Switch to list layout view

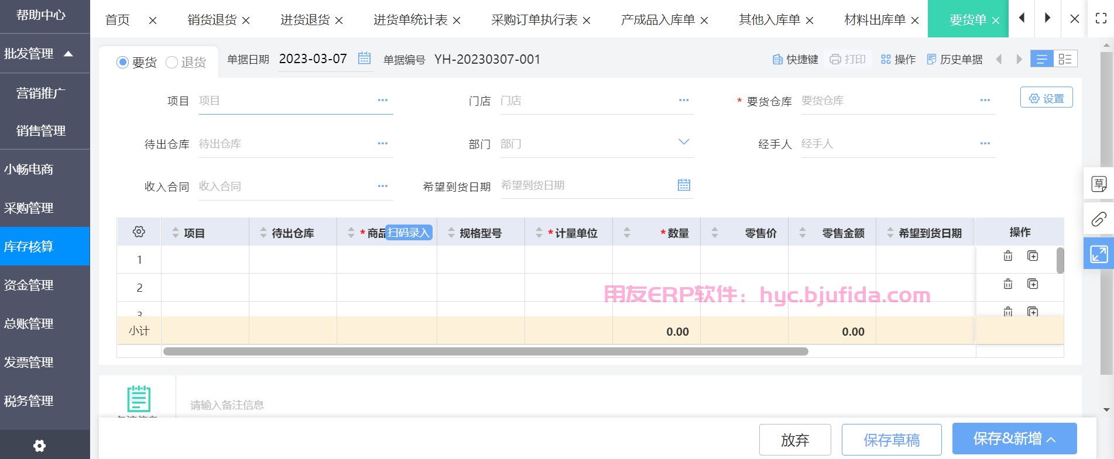point(1042,59)
